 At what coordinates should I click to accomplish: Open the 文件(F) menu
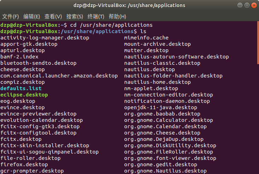(x=11, y=17)
